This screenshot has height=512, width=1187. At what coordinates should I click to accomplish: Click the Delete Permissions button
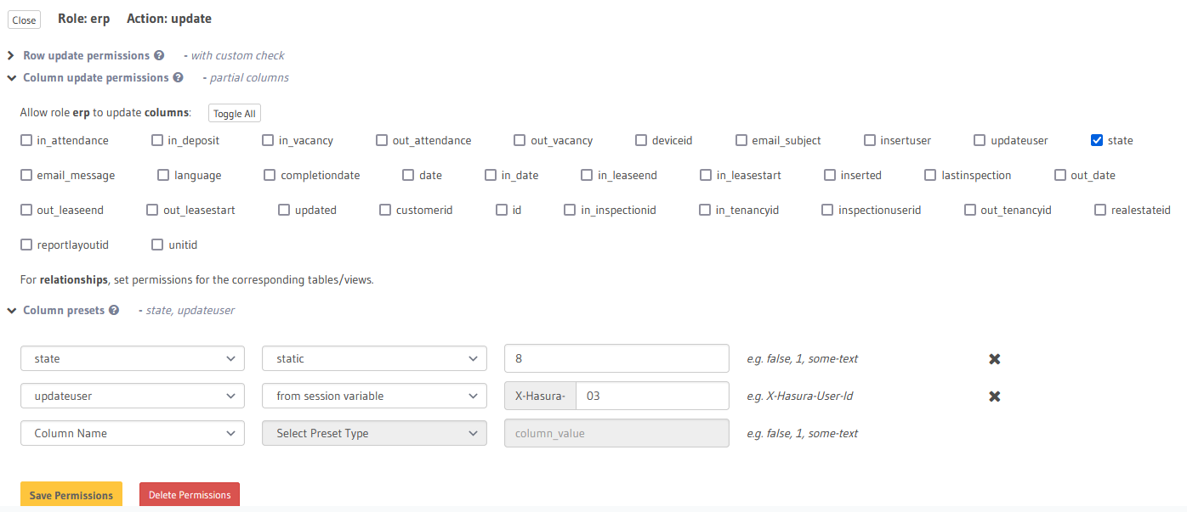click(x=190, y=495)
